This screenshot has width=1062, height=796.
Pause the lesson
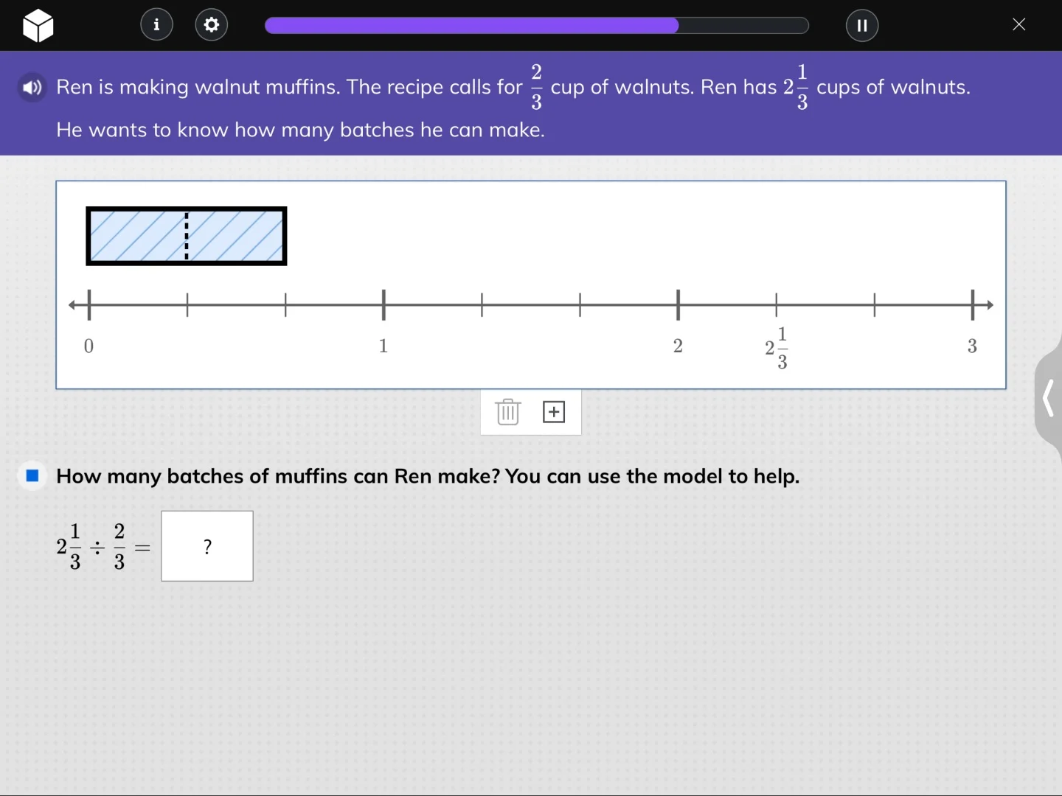click(x=861, y=25)
